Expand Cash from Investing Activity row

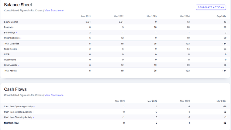click(x=19, y=112)
